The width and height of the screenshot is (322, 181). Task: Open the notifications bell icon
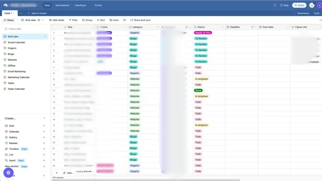coord(312,5)
